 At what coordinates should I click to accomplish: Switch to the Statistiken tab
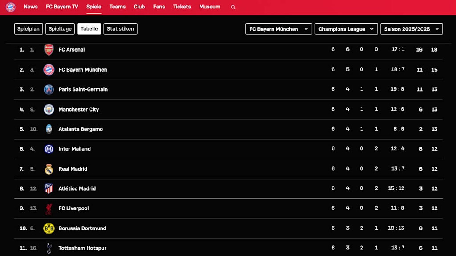120,29
